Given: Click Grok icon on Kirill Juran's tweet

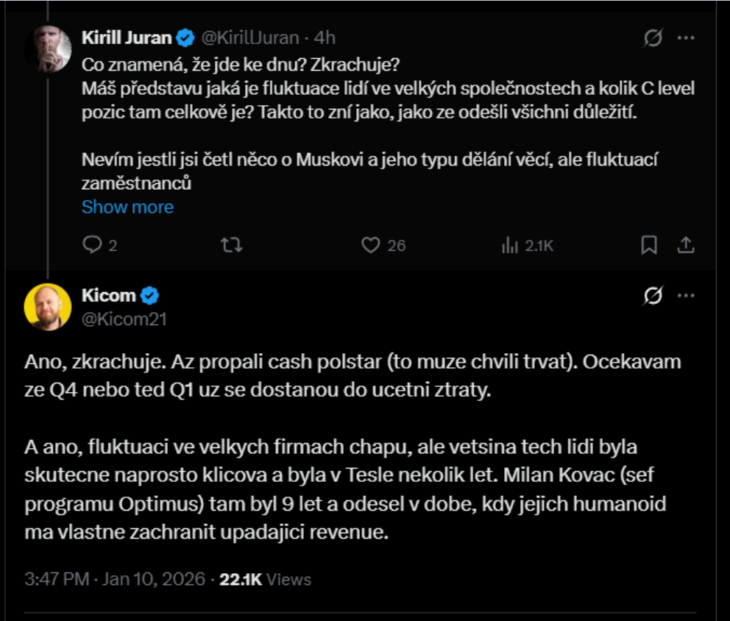Looking at the screenshot, I should [652, 38].
